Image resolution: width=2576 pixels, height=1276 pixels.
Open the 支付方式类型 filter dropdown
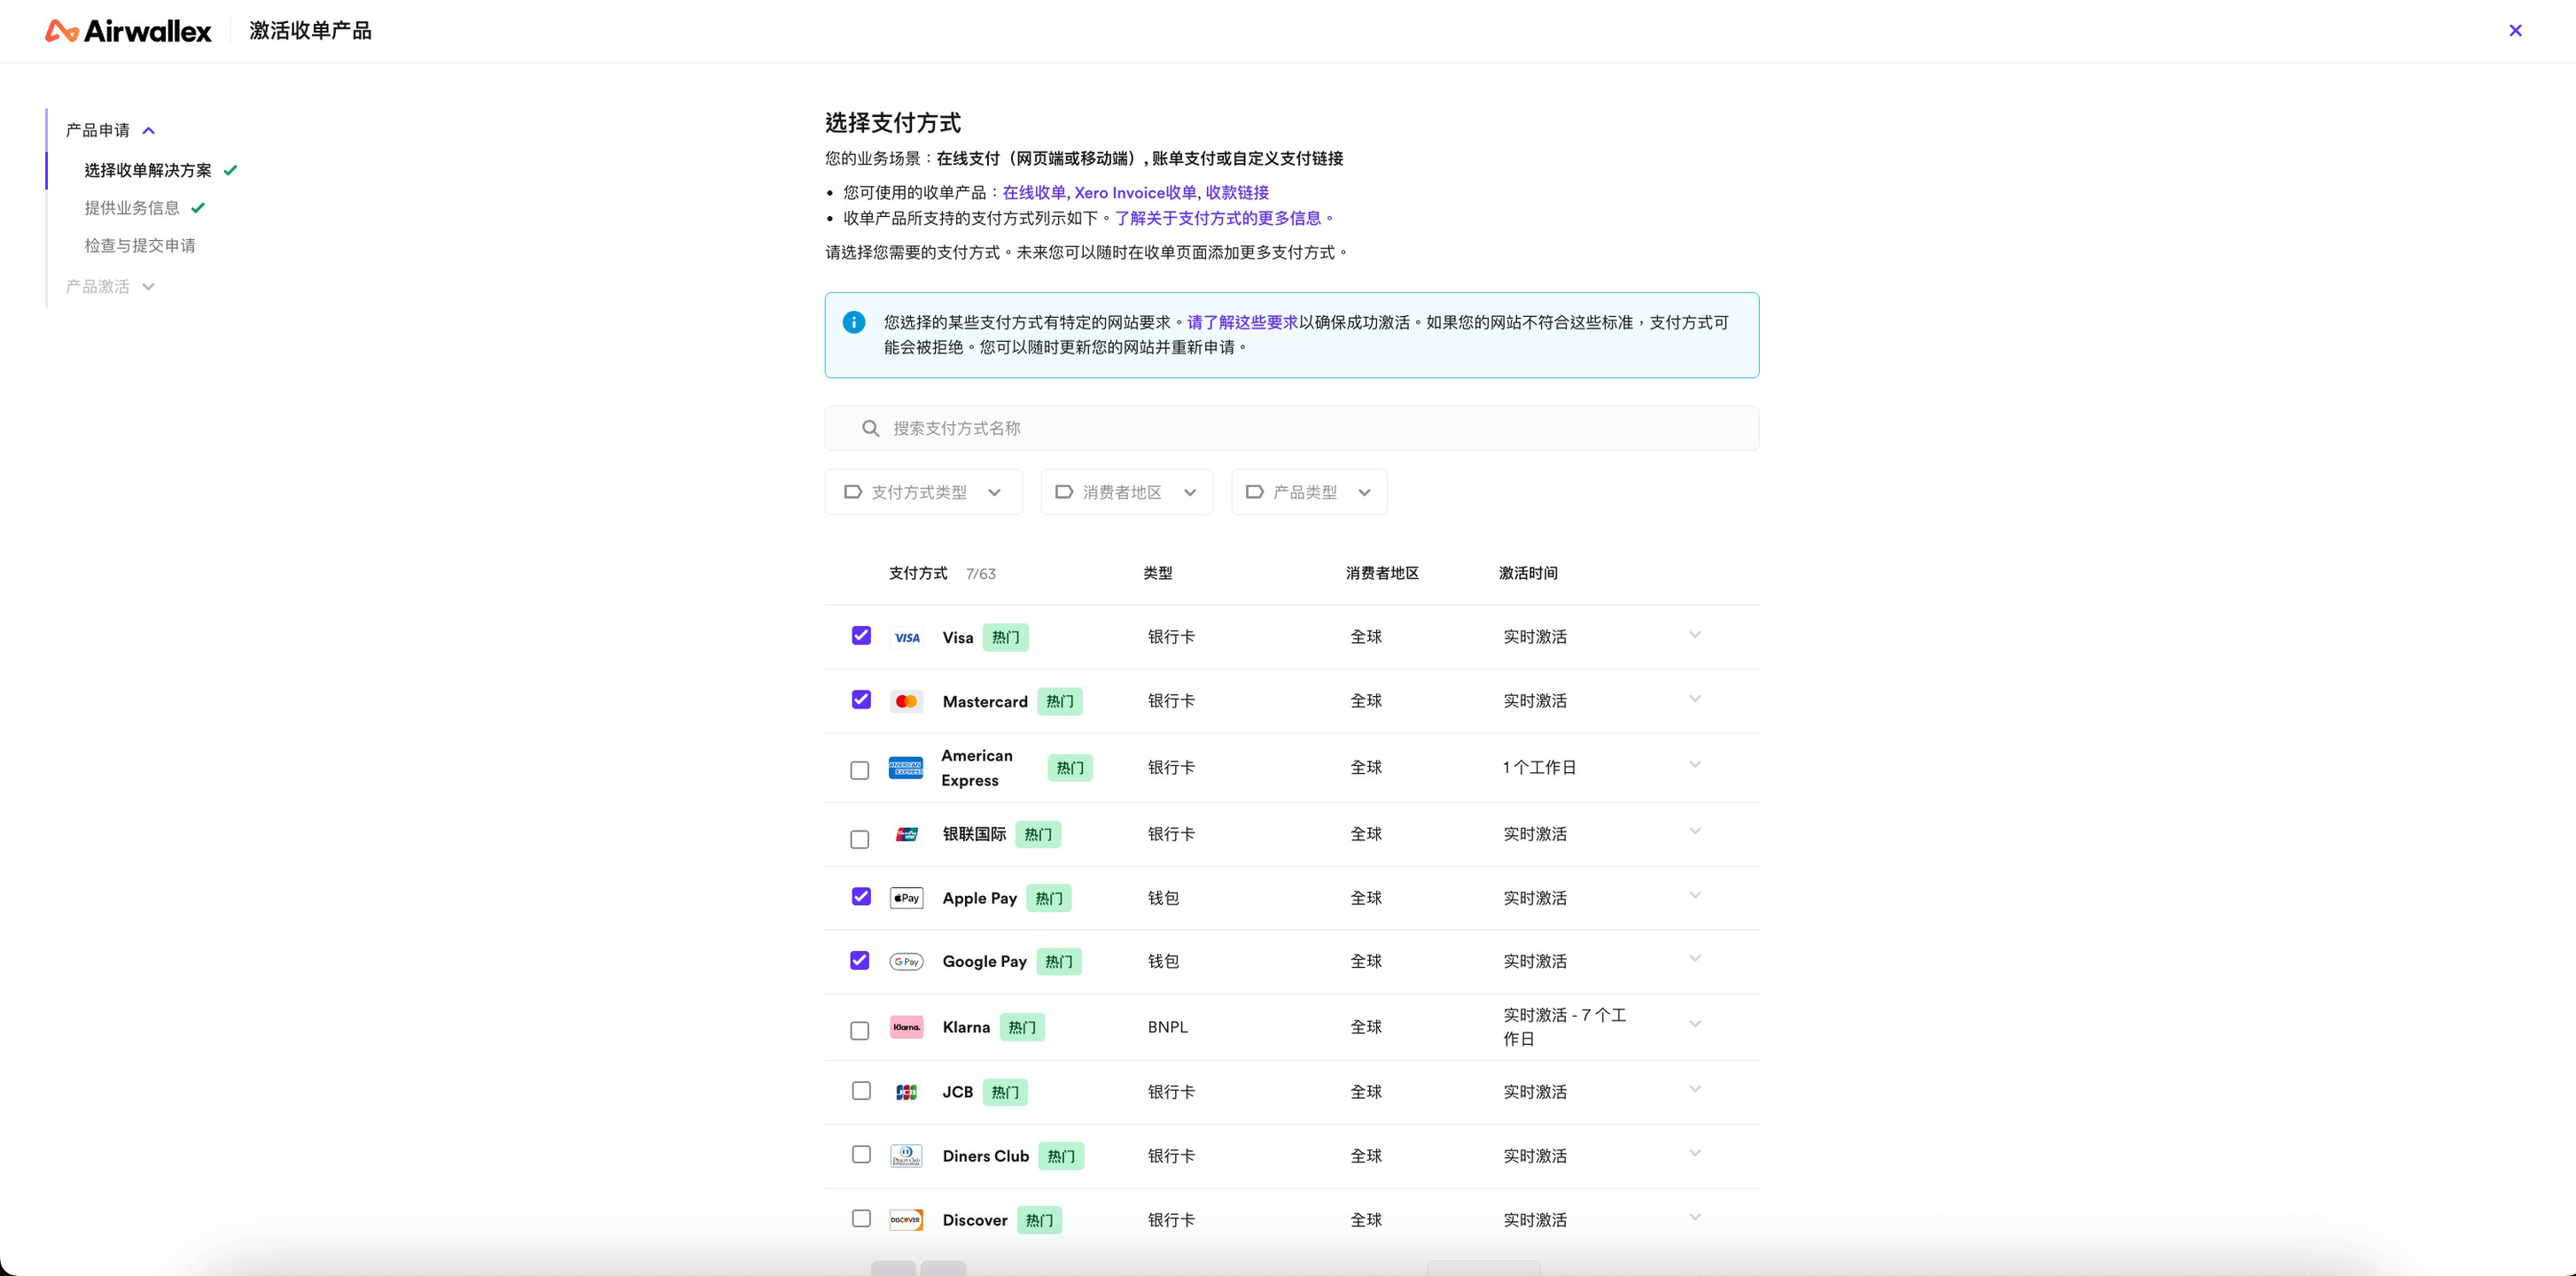coord(923,491)
